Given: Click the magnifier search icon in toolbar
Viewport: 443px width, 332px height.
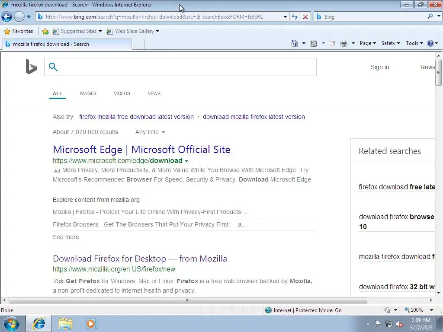Looking at the screenshot, I should coord(430,16).
